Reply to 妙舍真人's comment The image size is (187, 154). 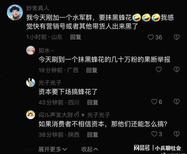76,37
